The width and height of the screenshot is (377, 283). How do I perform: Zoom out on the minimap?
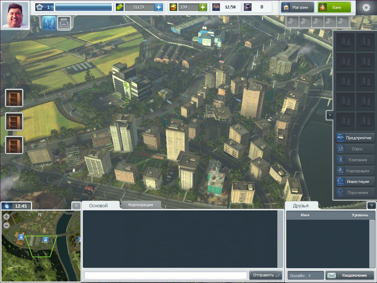6,225
